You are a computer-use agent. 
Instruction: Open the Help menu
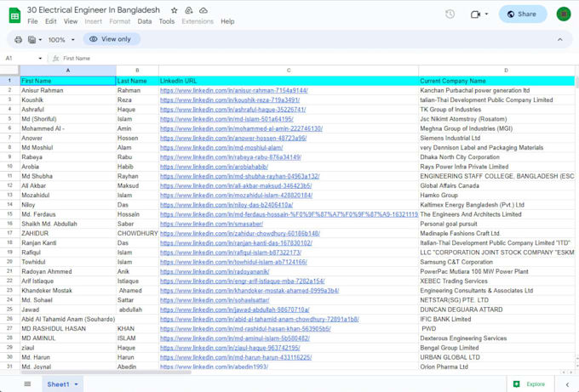click(227, 21)
